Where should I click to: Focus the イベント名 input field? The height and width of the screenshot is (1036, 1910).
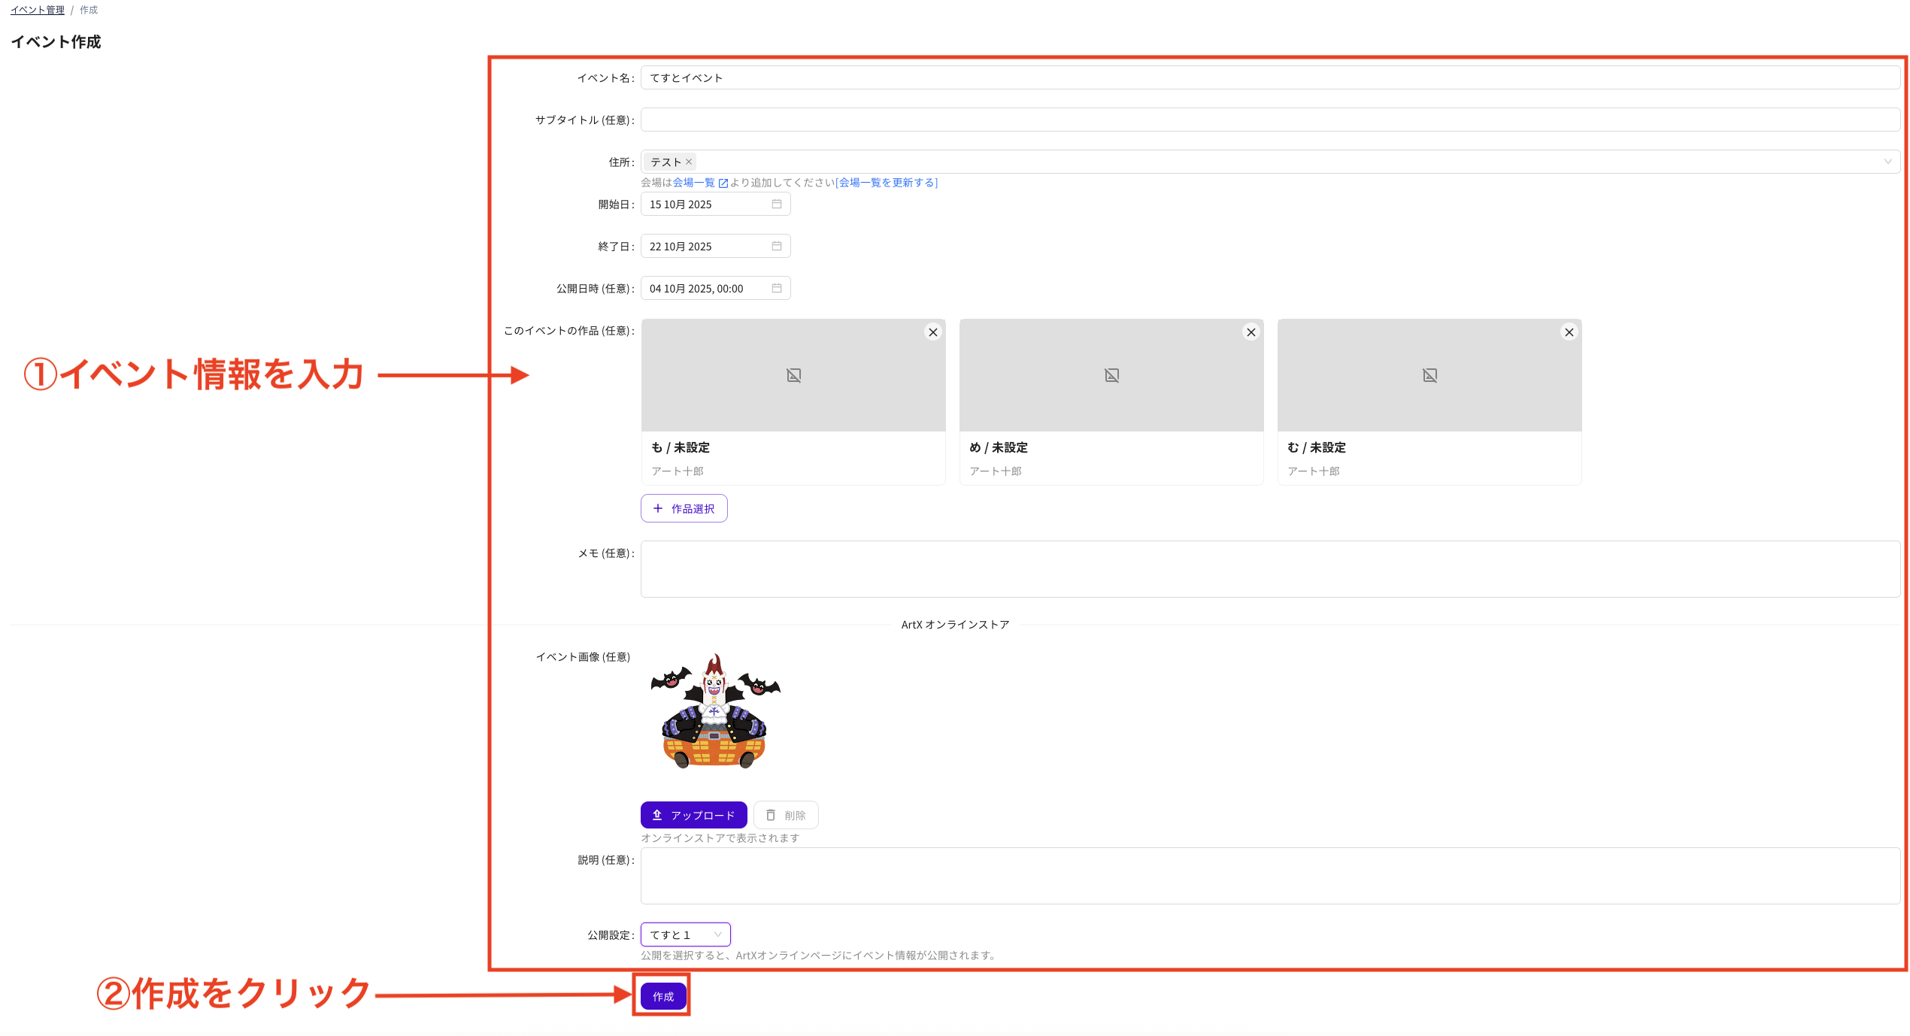click(1269, 77)
